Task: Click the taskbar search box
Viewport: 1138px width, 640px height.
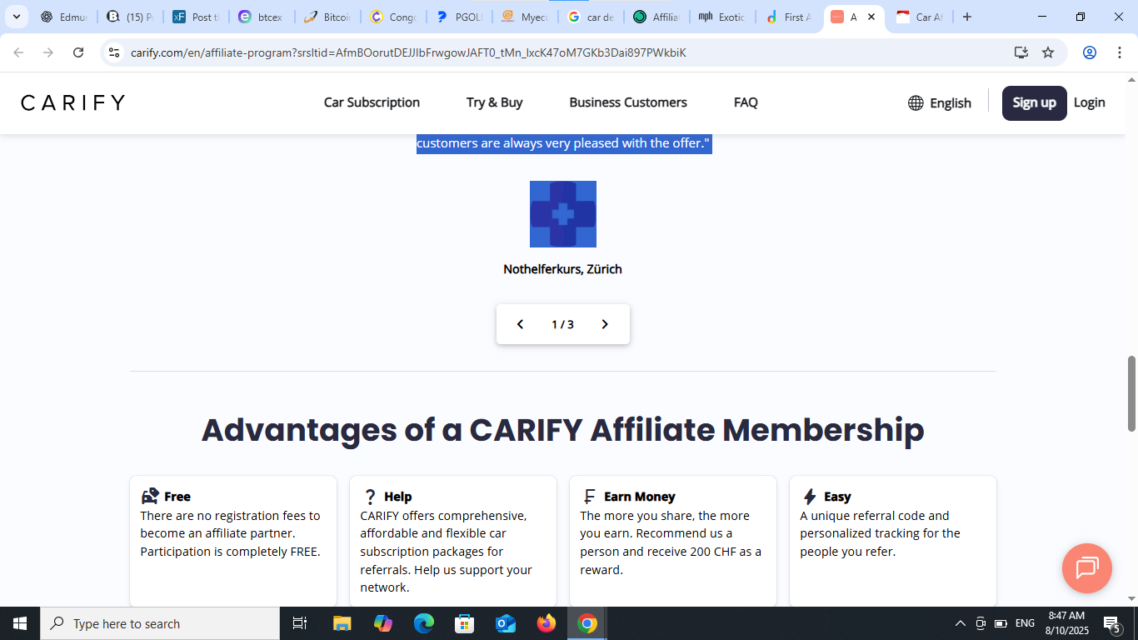Action: coord(160,623)
